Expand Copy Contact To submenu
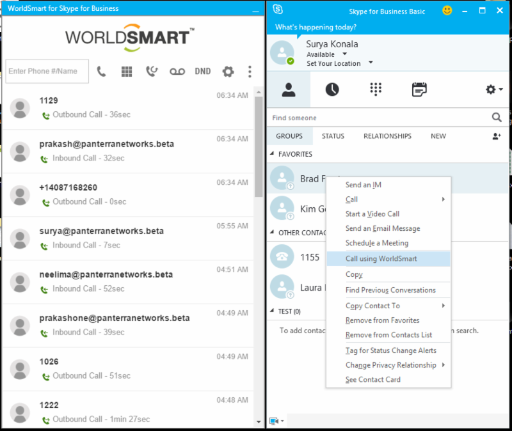 point(388,306)
